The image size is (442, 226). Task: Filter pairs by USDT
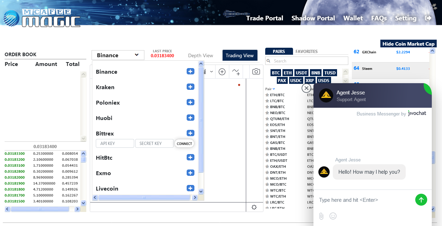(301, 73)
